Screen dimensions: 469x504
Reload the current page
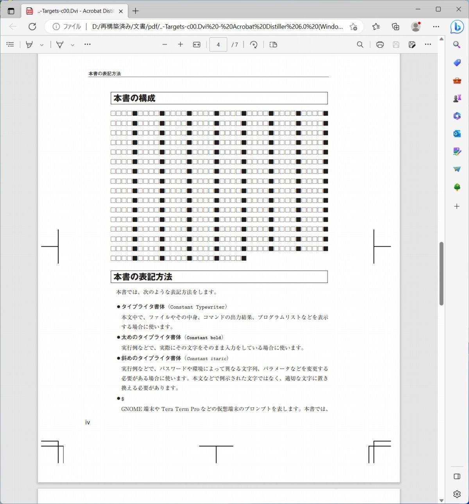pos(32,27)
